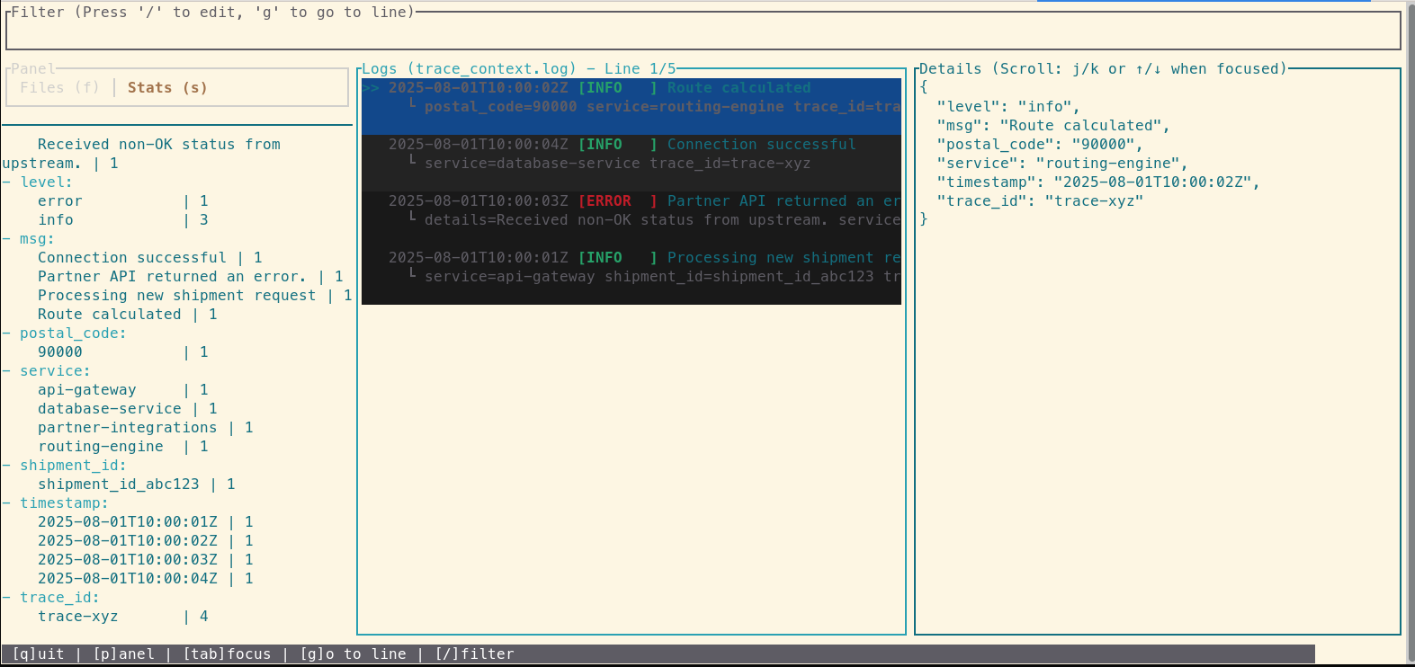Click the Filter input box
The image size is (1415, 667).
pyautogui.click(x=703, y=31)
